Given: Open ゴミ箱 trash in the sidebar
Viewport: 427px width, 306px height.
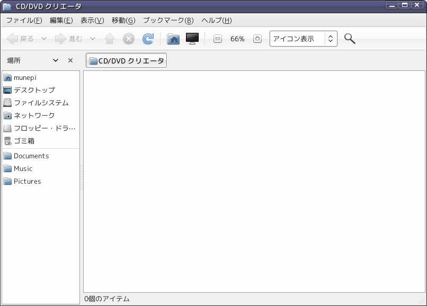Looking at the screenshot, I should pyautogui.click(x=41, y=141).
